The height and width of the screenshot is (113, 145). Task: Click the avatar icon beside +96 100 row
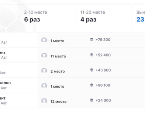(44, 86)
